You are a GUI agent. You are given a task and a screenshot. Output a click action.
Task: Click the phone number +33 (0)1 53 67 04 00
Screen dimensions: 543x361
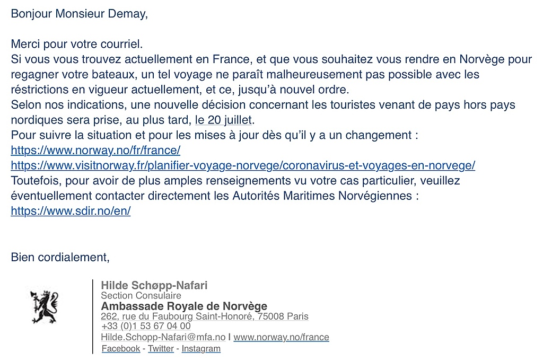click(146, 326)
